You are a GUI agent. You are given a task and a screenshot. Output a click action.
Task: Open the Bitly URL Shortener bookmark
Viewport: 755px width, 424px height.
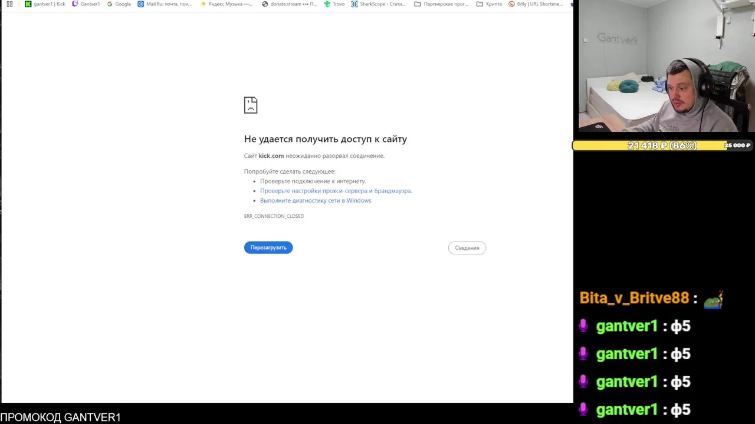click(536, 4)
